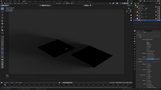Open the Material properties tab
The width and height of the screenshot is (161, 90).
tap(135, 66)
